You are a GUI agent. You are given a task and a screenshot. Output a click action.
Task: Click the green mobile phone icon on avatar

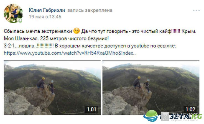20,21
